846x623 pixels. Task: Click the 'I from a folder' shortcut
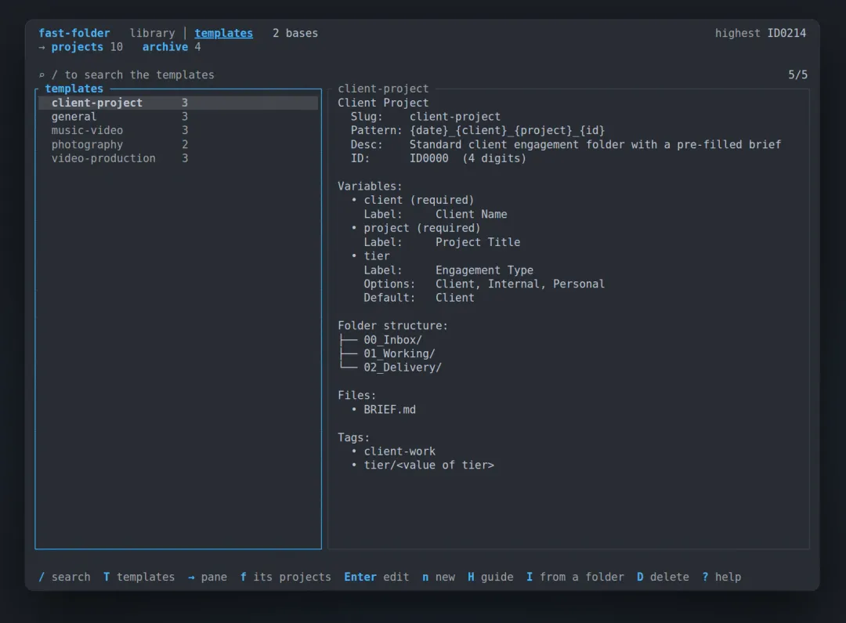575,577
